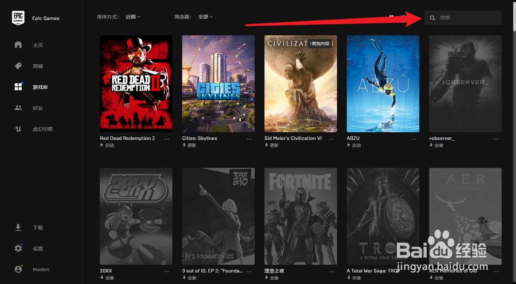Viewport: 516px width, 284px height.
Task: Open the 好友 friends icon
Action: pyautogui.click(x=18, y=108)
